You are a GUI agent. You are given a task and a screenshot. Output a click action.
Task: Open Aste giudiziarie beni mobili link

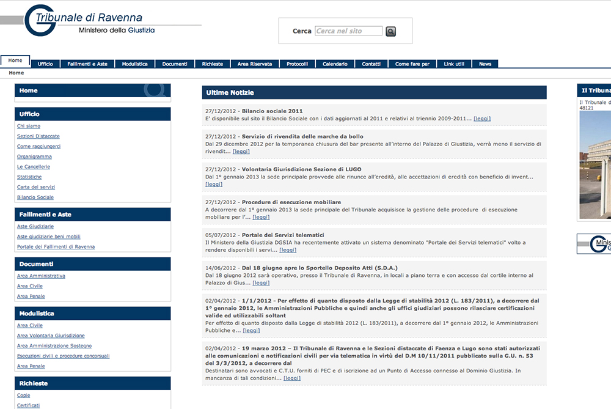click(x=49, y=236)
